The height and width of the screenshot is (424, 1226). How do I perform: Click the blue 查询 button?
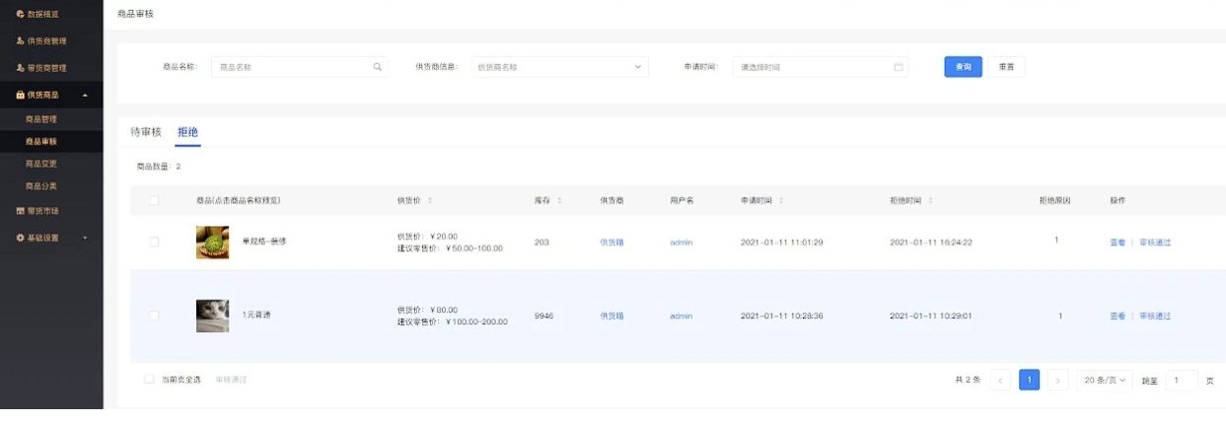click(x=963, y=67)
